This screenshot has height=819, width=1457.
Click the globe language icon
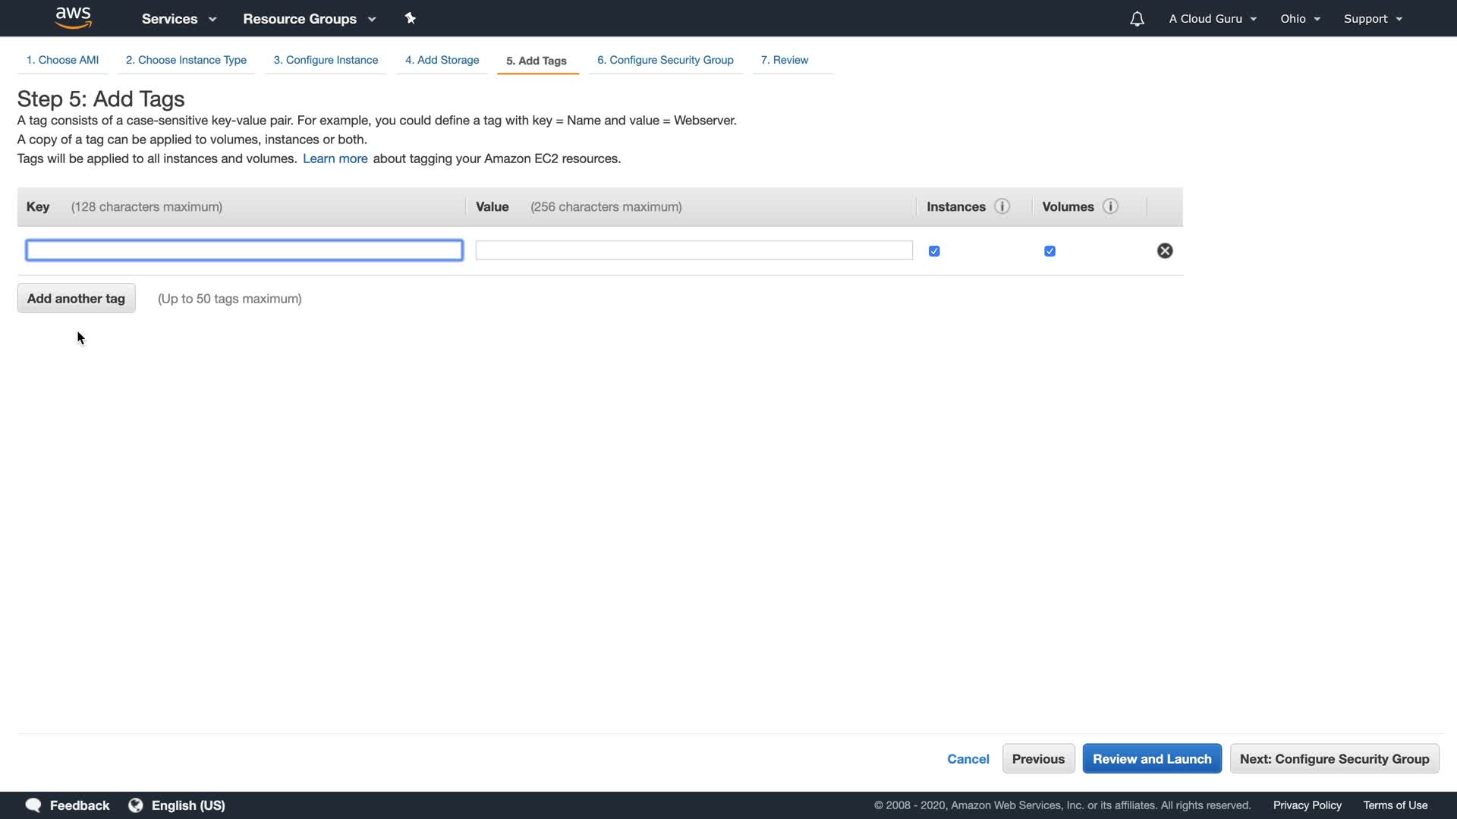[136, 805]
